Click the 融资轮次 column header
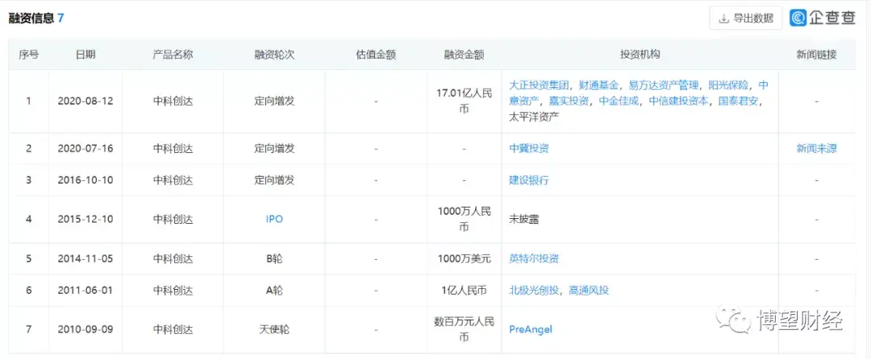 point(274,55)
